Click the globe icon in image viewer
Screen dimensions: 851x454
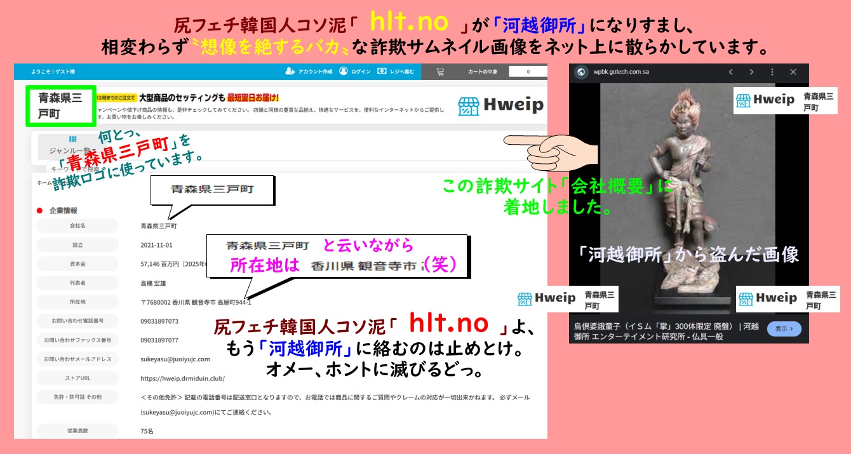coord(580,72)
